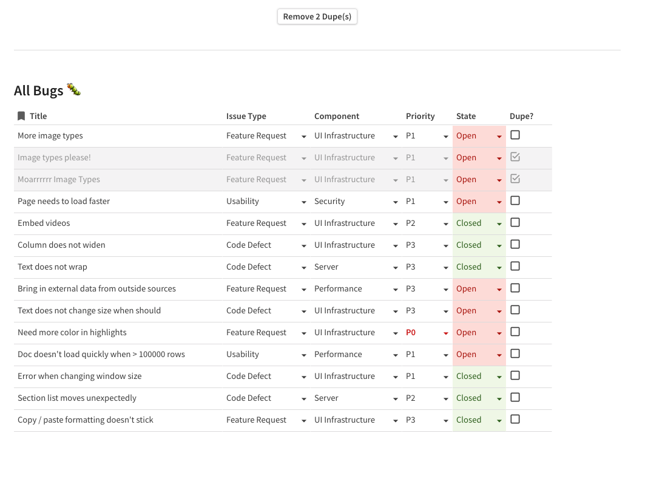Click the red Open state cell for More image types
665x501 pixels.
(467, 136)
